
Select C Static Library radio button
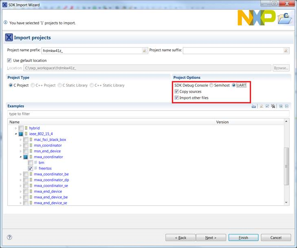click(59, 85)
